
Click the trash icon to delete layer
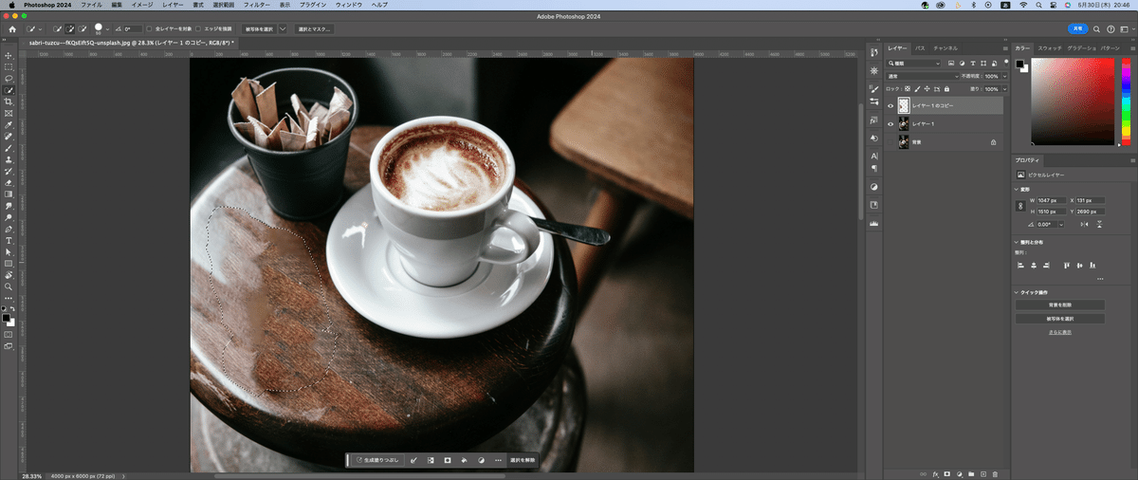pyautogui.click(x=995, y=473)
